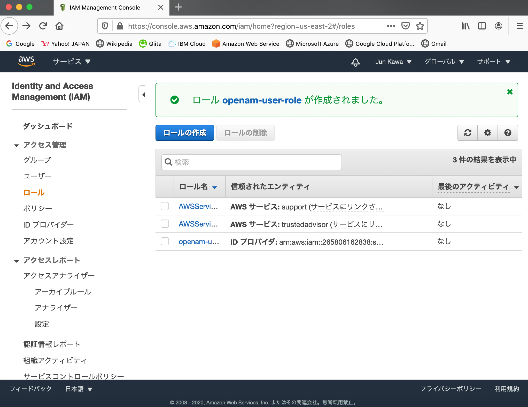Select checkbox for openam-u... role row
The height and width of the screenshot is (407, 528).
click(165, 241)
